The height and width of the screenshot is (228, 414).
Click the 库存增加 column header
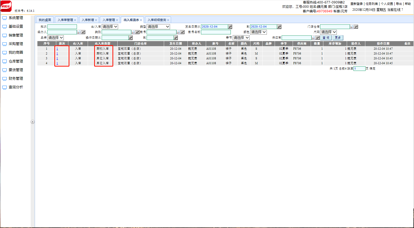coord(335,44)
